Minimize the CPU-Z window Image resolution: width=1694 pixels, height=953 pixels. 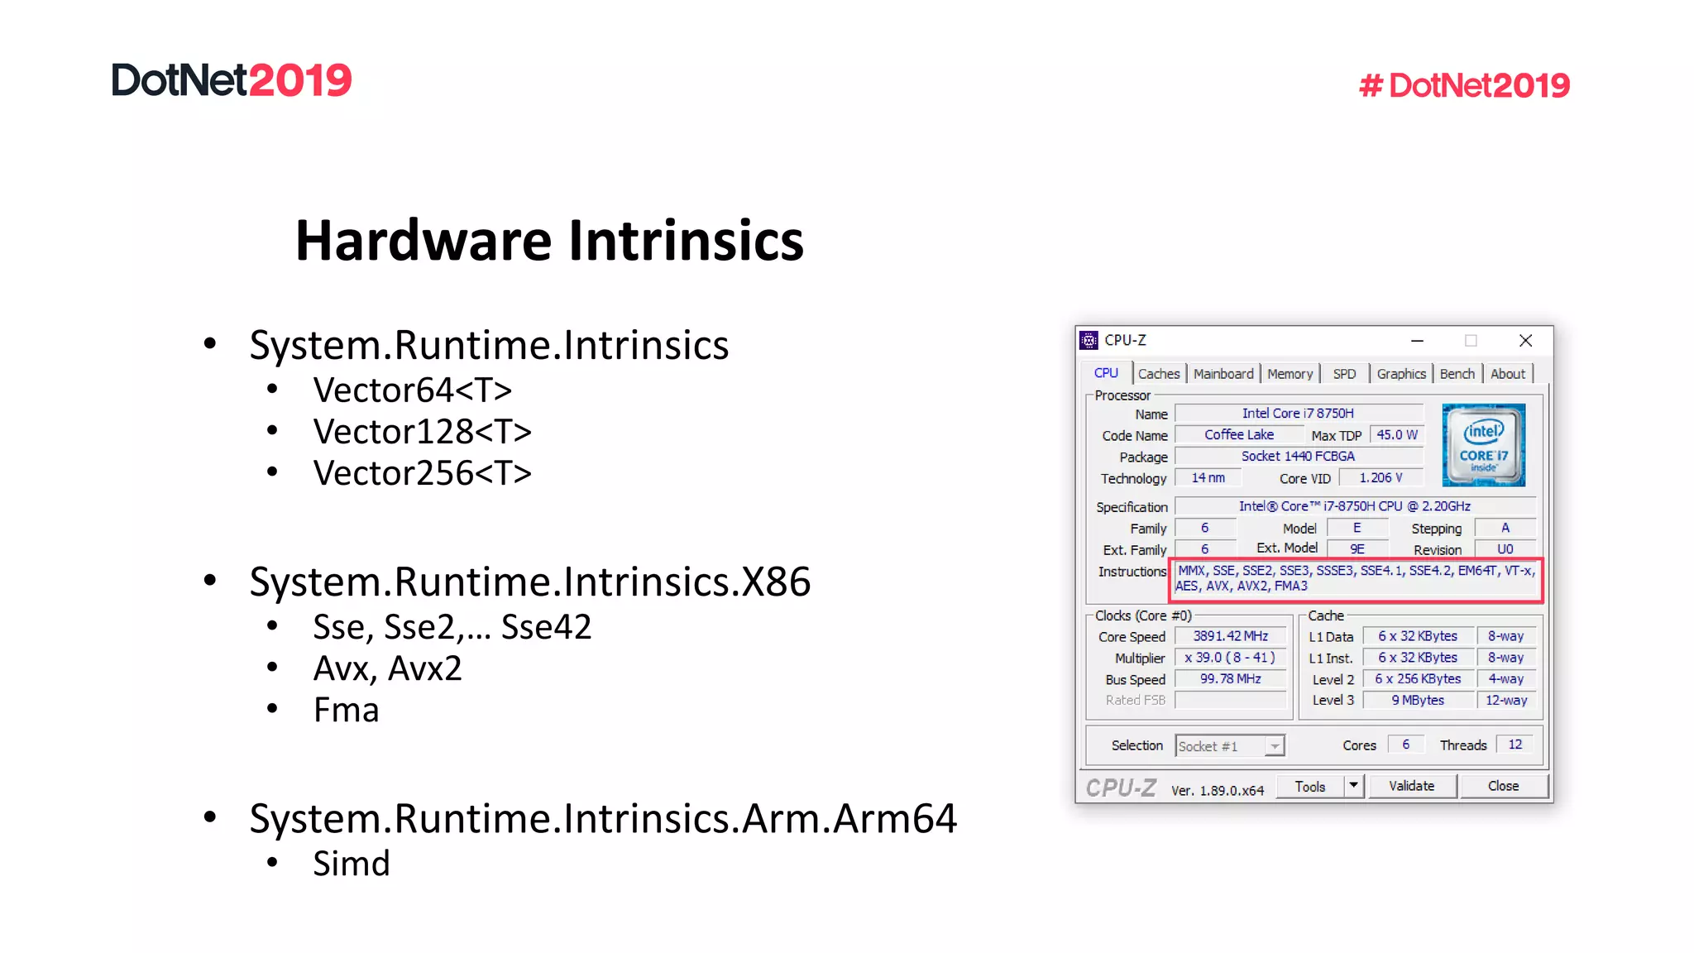point(1417,341)
